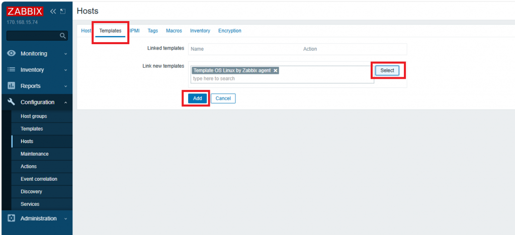This screenshot has width=515, height=235.
Task: Open Host groups in Configuration menu
Action: pos(42,116)
